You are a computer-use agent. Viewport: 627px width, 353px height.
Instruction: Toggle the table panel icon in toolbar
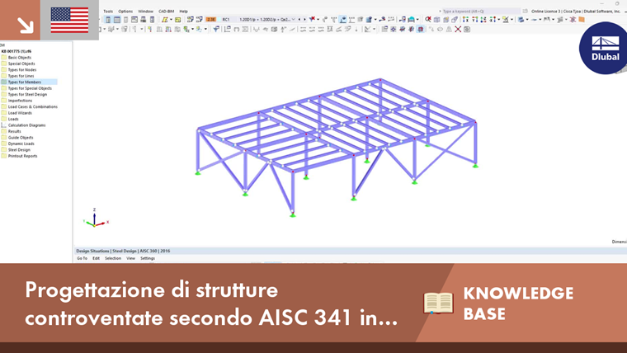(116, 19)
